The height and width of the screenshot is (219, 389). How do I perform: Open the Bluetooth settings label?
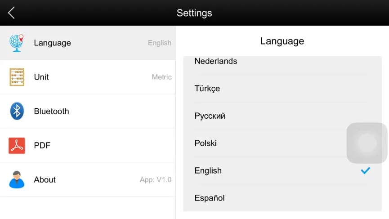(51, 112)
